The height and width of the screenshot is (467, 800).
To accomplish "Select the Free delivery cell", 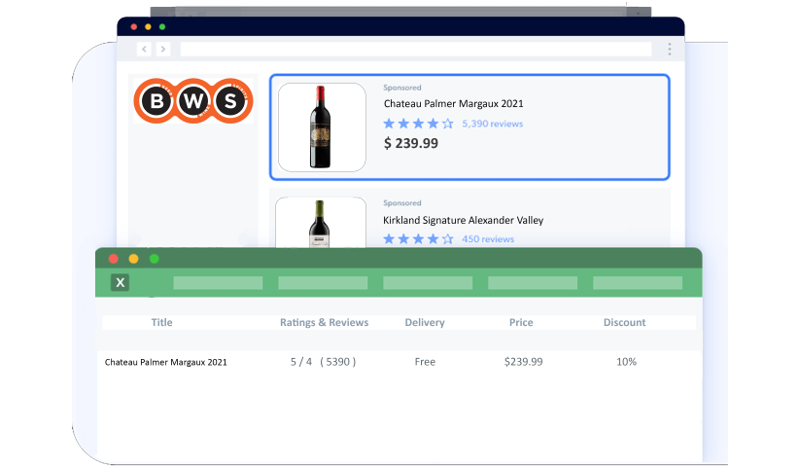I will [425, 362].
